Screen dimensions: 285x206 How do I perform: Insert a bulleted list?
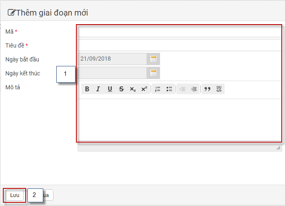pyautogui.click(x=169, y=89)
